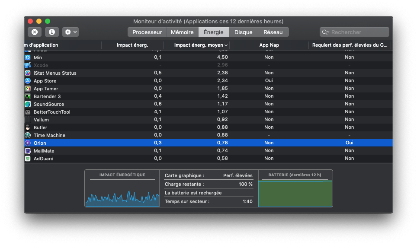Switch to the Réseau tab

273,32
